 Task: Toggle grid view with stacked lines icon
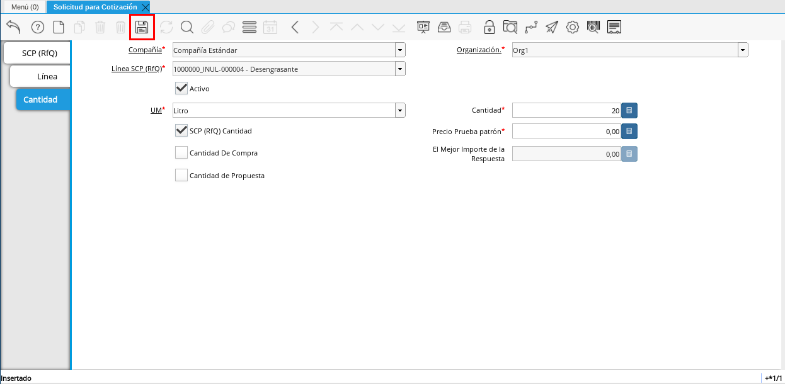(249, 27)
